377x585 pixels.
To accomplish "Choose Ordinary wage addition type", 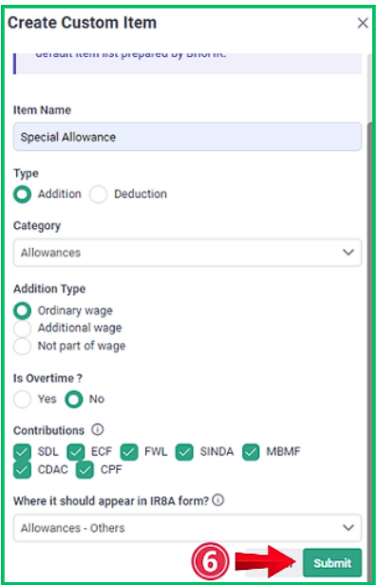I will point(23,311).
